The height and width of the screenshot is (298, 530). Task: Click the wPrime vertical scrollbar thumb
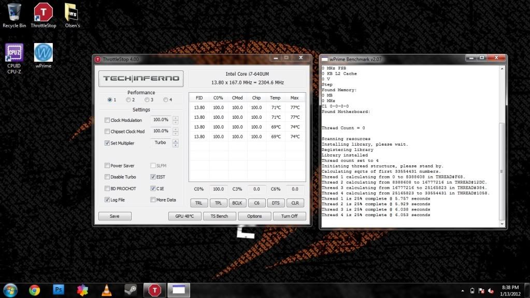coord(502,172)
